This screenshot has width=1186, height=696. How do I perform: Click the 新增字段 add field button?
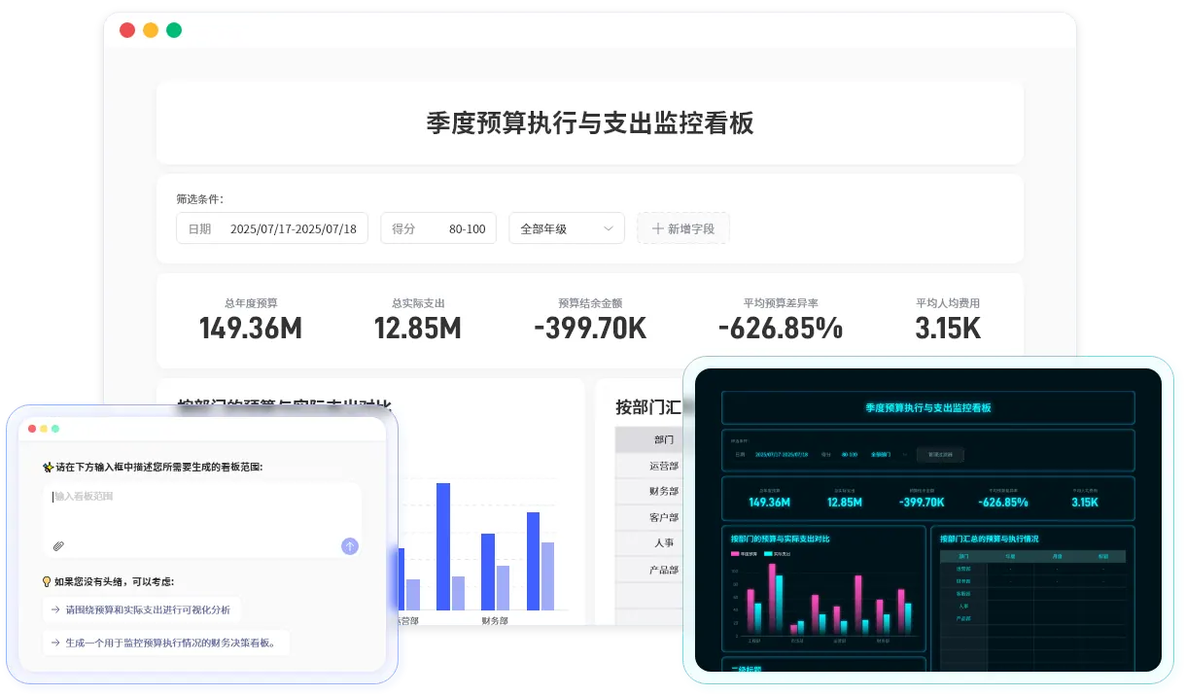point(682,228)
